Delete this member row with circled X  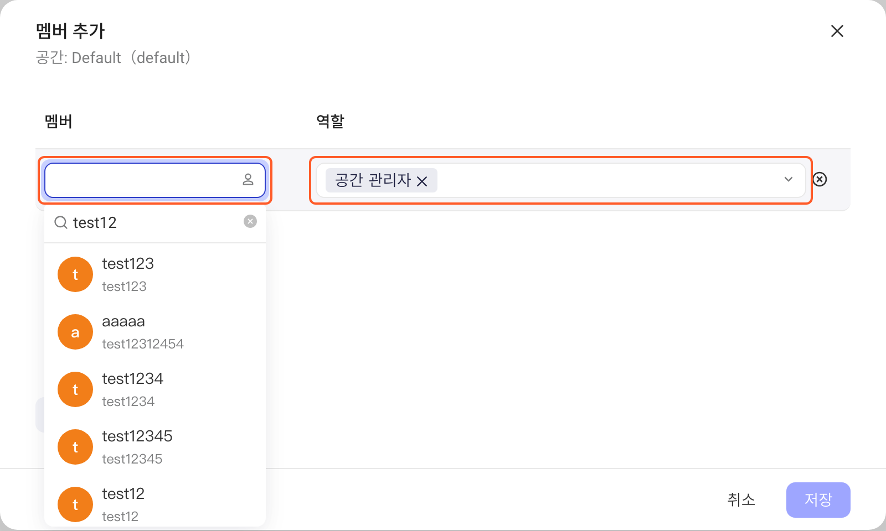pos(820,179)
